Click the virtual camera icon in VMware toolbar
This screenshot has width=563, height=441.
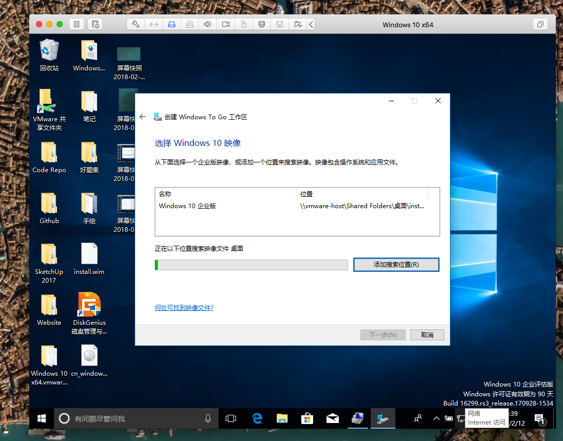pyautogui.click(x=225, y=24)
